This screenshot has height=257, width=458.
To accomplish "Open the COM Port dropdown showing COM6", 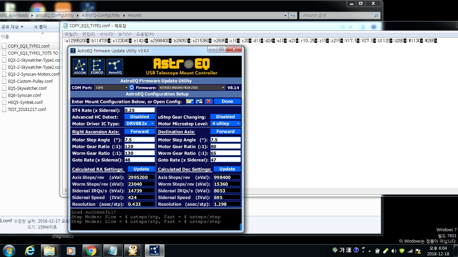I will (x=111, y=87).
